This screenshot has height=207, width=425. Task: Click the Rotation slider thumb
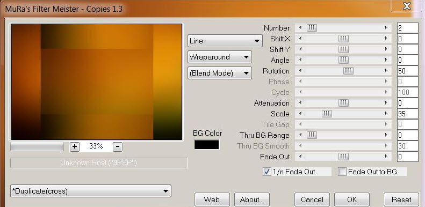coord(348,71)
